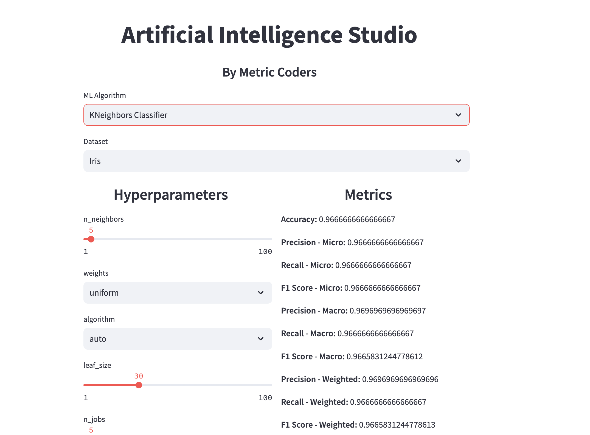
Task: Click the Dataset dropdown chevron arrow
Action: click(458, 161)
